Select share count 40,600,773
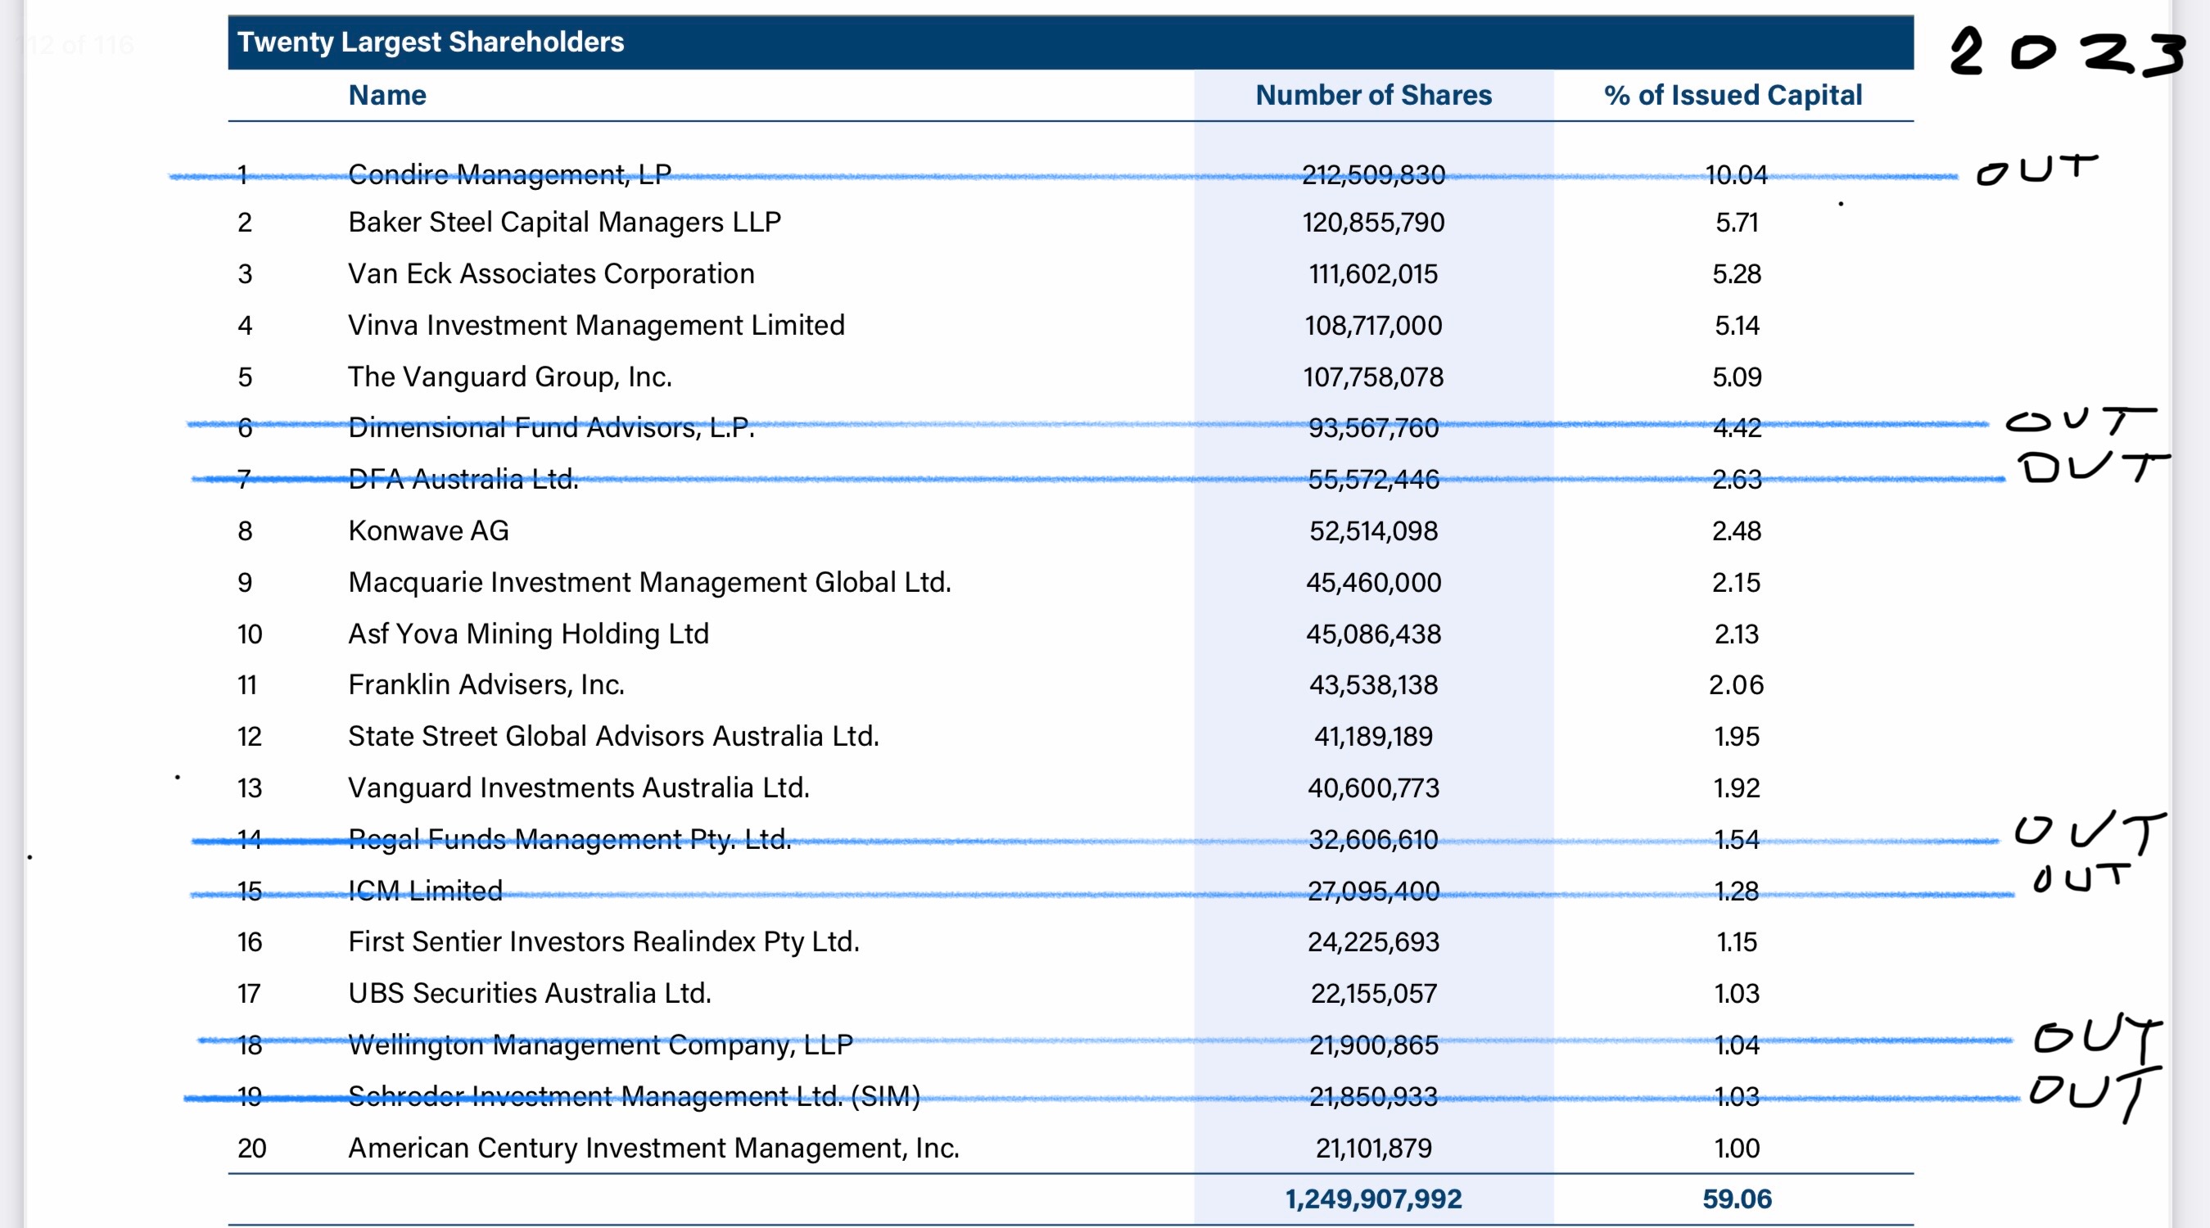Viewport: 2210px width, 1228px height. [x=1373, y=788]
